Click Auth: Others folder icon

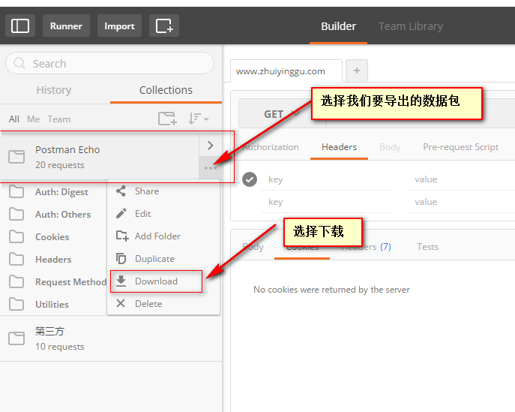pyautogui.click(x=16, y=214)
